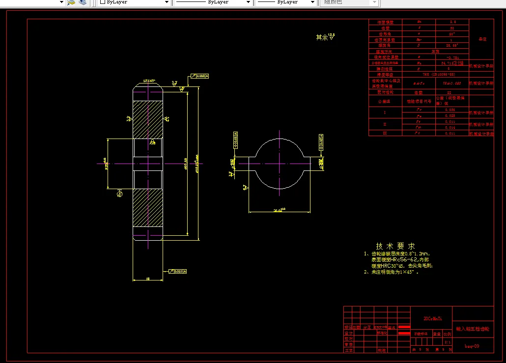Screen dimensions: 506x363
Task: Select the 备注 header cell
Action: (482, 39)
